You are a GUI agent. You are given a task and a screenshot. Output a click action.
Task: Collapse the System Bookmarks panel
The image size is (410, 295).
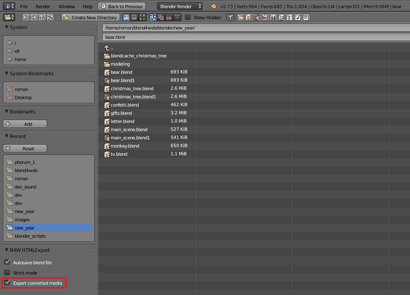(x=7, y=74)
